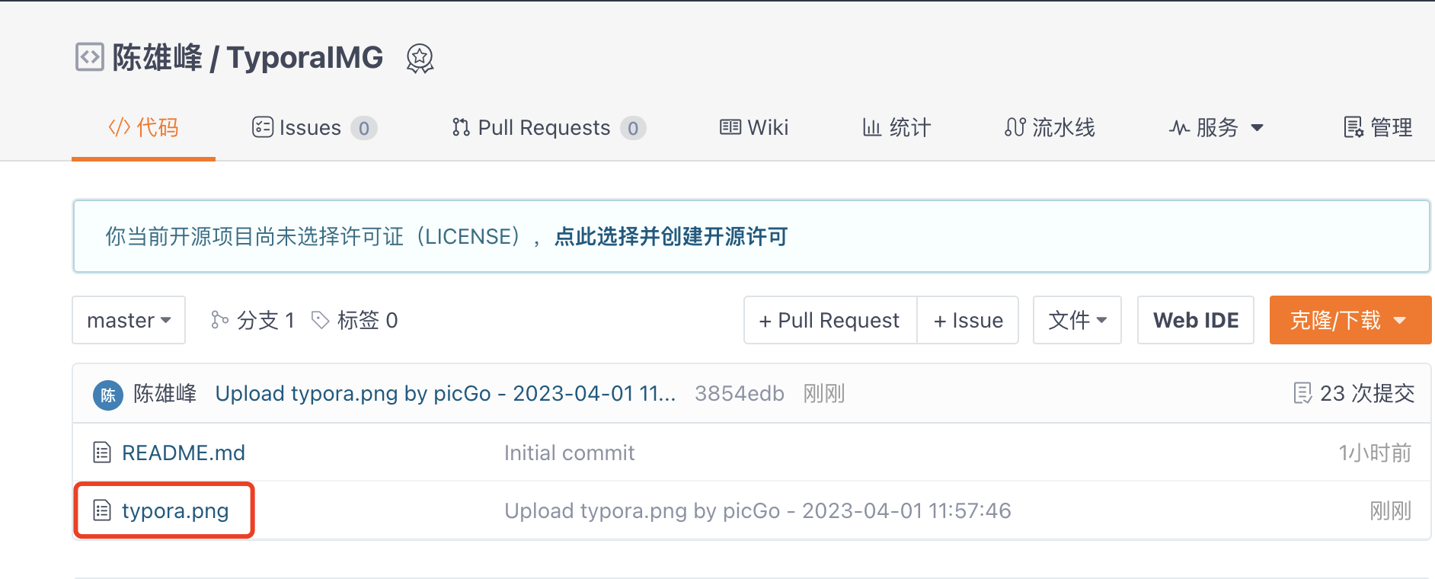The image size is (1435, 579).
Task: Open the 流水线 pipeline tab
Action: click(1050, 127)
